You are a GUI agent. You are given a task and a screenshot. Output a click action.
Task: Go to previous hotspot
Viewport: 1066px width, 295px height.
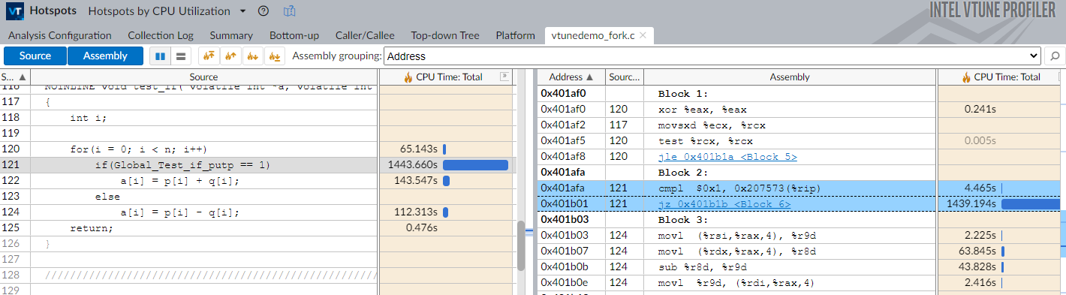[x=231, y=56]
